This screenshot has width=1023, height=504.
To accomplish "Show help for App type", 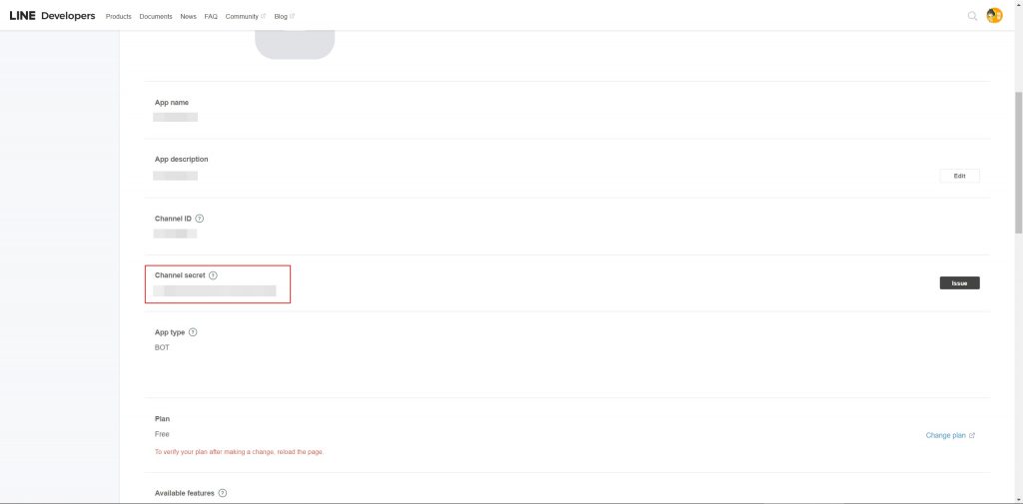I will click(x=193, y=332).
